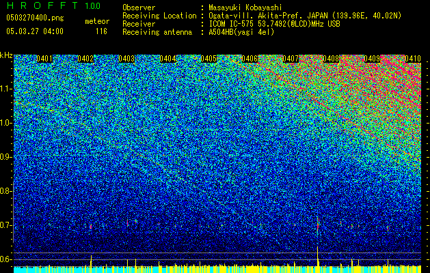Click the tallest yellow power spike just before 0408
This screenshot has width=430, height=273.
(318, 256)
